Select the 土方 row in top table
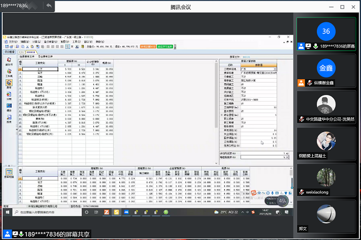Screen dimensions: 361x240 click(66, 69)
